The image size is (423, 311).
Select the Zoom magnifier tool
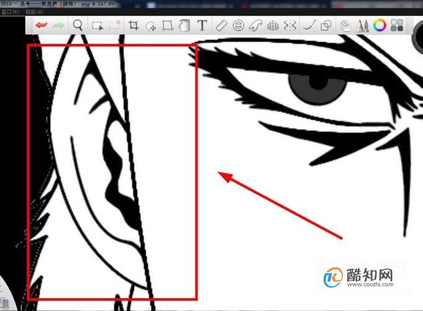(78, 25)
